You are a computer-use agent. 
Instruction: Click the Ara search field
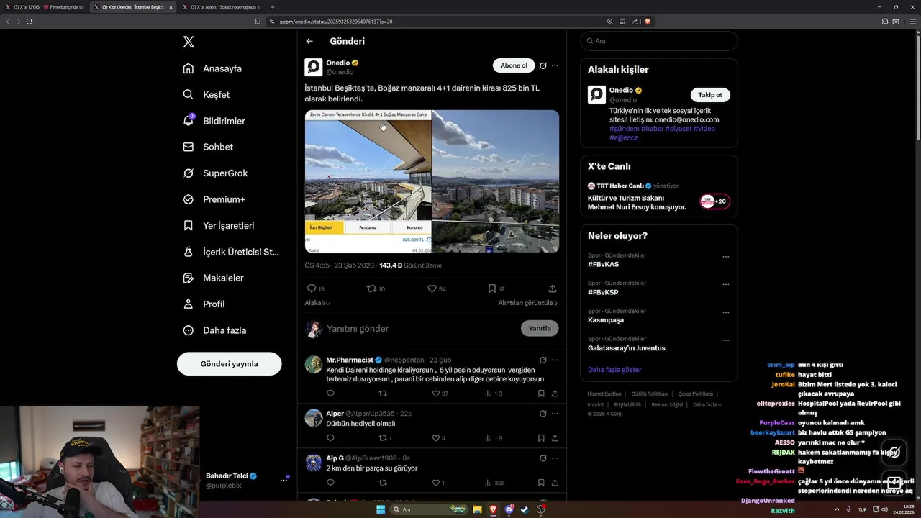(659, 41)
